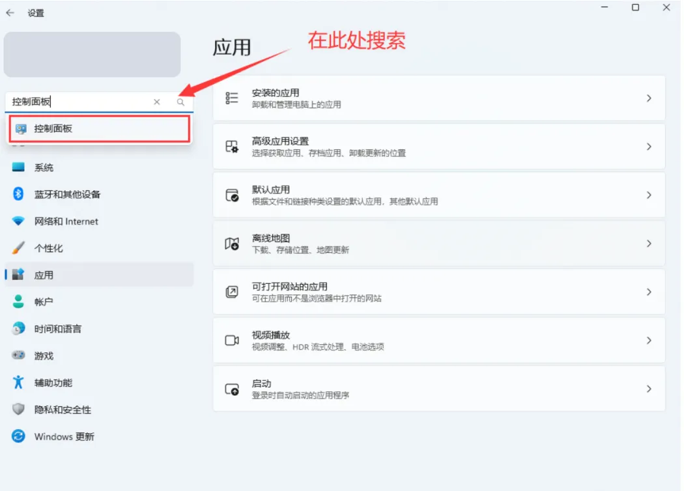Click inside the 控制面板 search field

[78, 102]
